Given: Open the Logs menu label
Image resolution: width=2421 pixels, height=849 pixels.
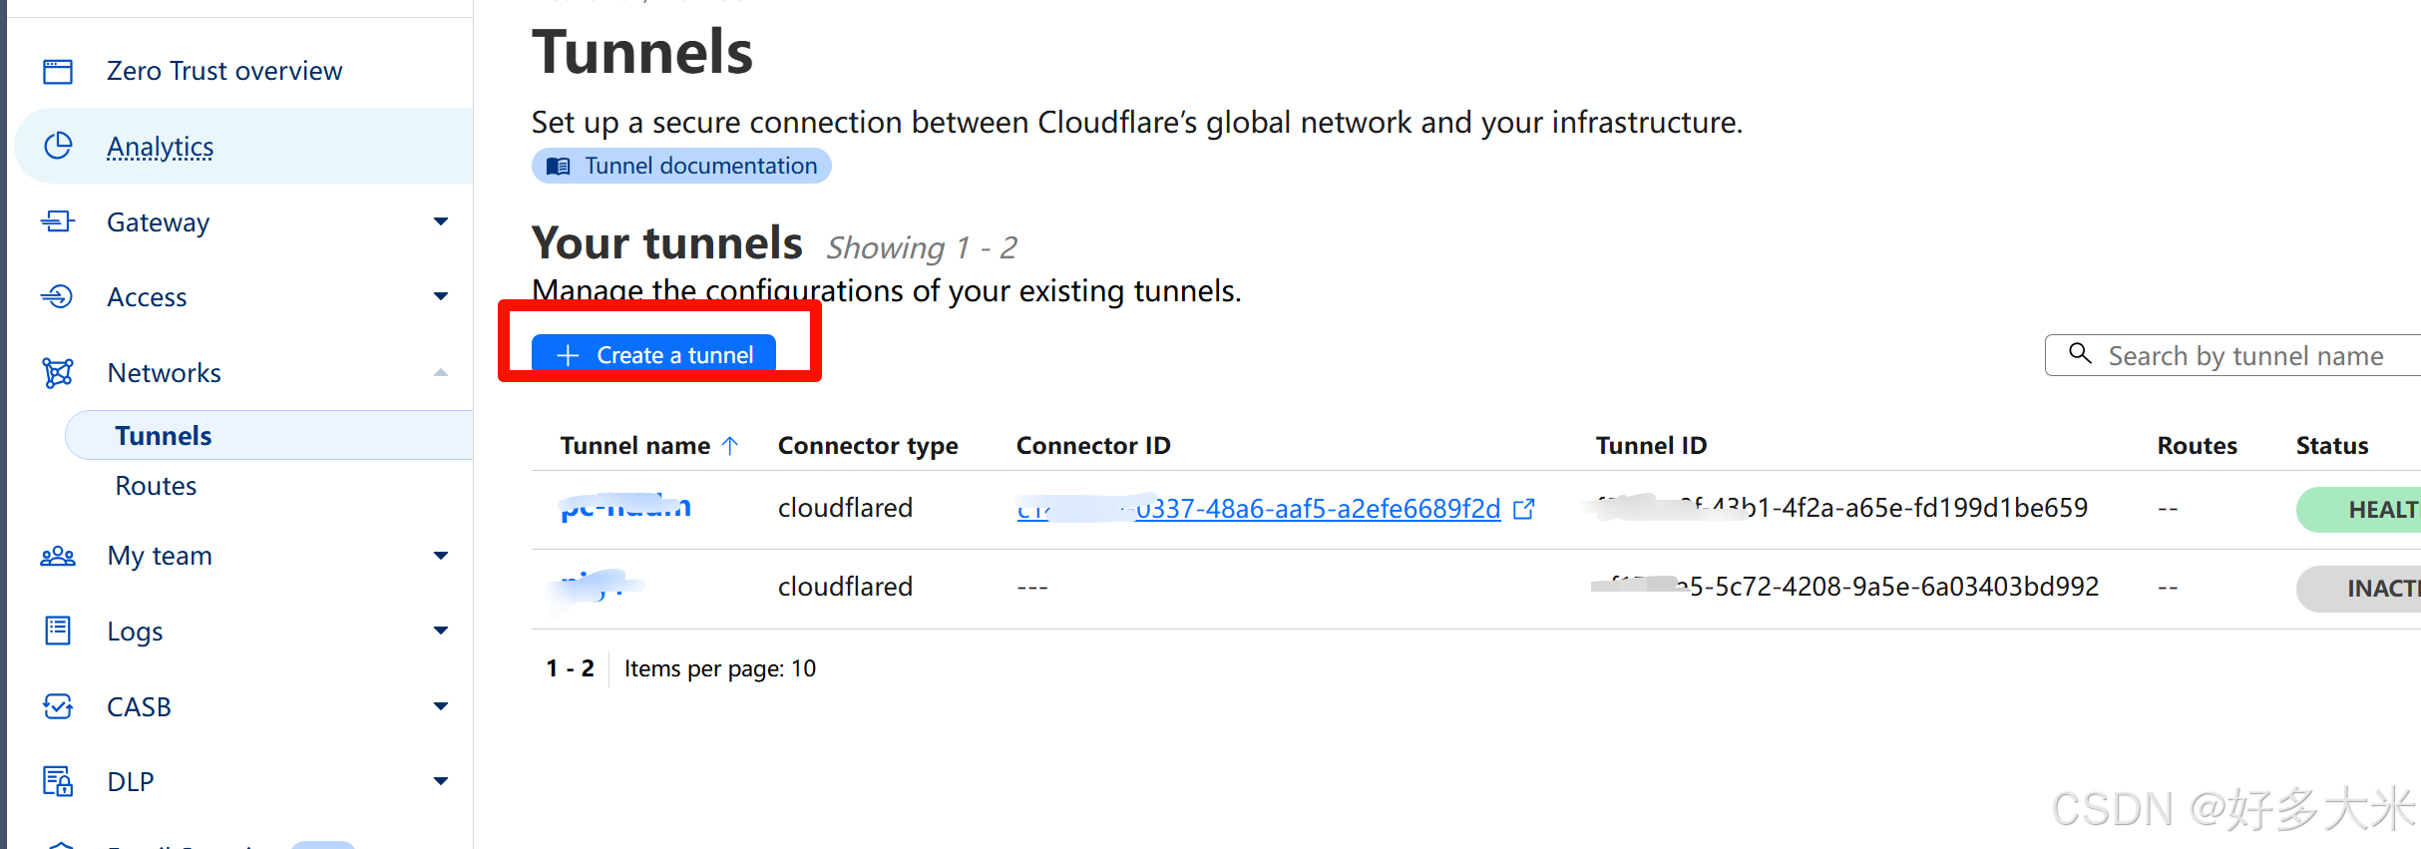Looking at the screenshot, I should click(x=135, y=632).
